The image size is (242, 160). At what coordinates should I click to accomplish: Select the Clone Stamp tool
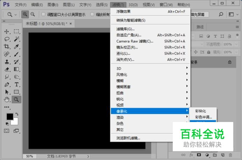7,62
